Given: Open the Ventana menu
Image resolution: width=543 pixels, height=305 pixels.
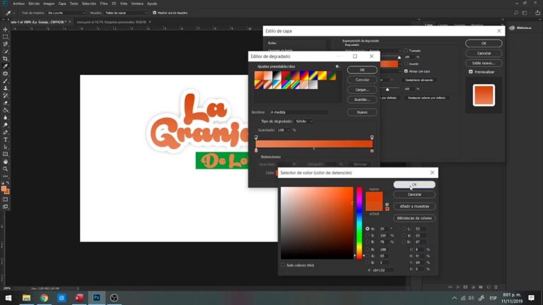Looking at the screenshot, I should [137, 4].
